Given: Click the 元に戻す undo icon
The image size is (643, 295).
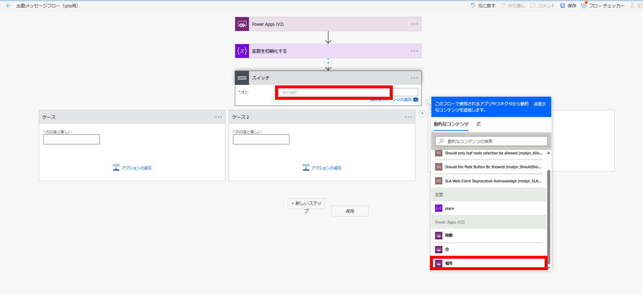Looking at the screenshot, I should click(x=473, y=6).
